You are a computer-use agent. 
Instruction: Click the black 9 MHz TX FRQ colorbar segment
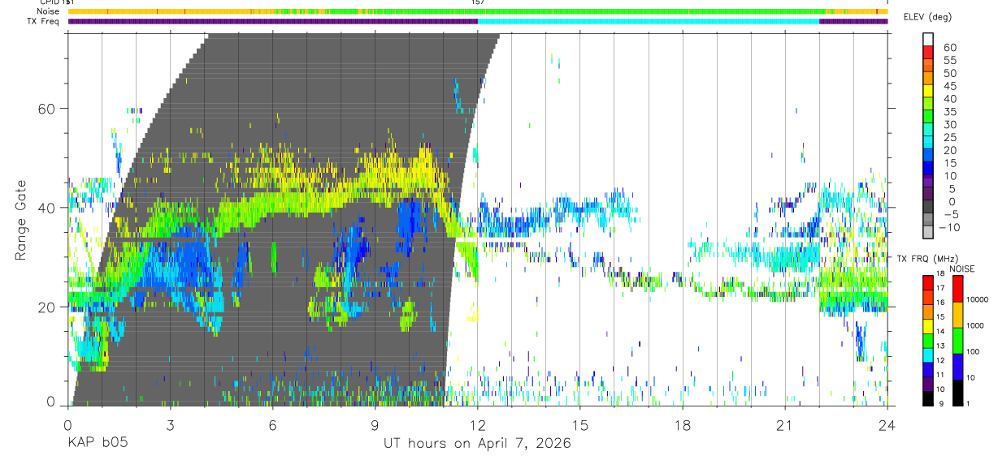(x=928, y=398)
